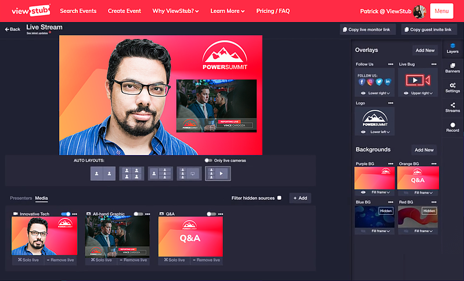Click Copy guest invite link
The height and width of the screenshot is (281, 464).
(x=429, y=30)
